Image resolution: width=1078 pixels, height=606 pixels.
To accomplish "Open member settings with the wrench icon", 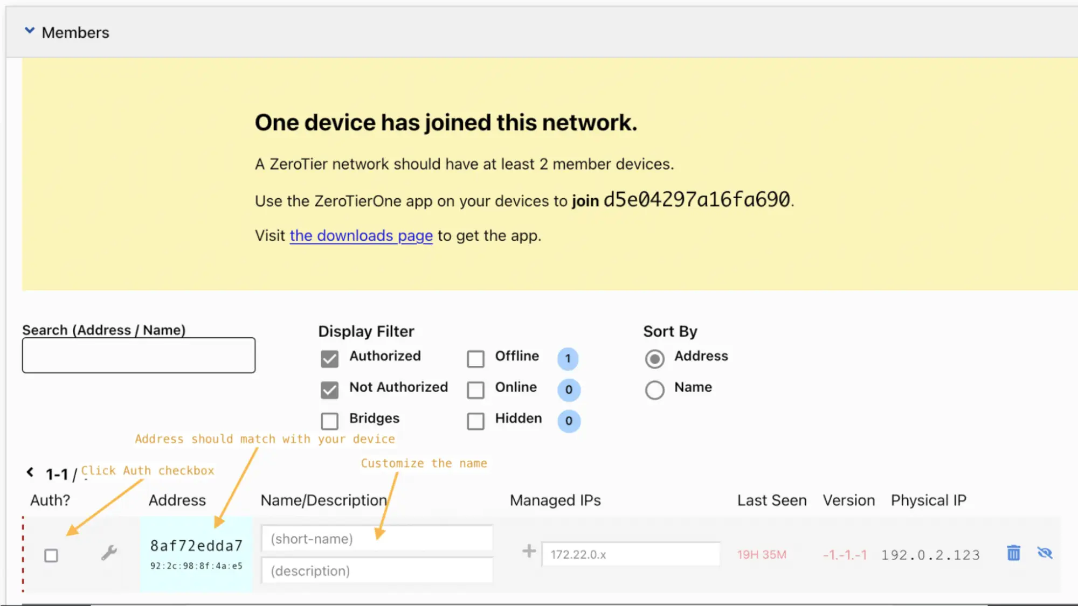I will click(109, 553).
